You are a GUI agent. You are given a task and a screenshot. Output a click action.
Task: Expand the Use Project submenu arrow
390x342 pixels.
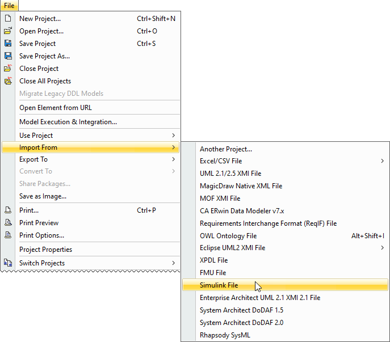[174, 136]
